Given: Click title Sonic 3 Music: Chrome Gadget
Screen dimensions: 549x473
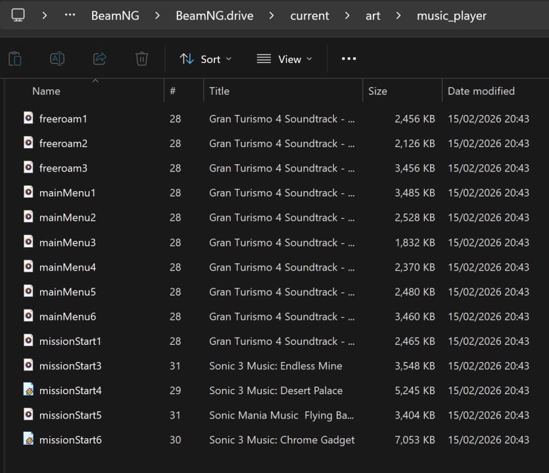Looking at the screenshot, I should [x=282, y=439].
